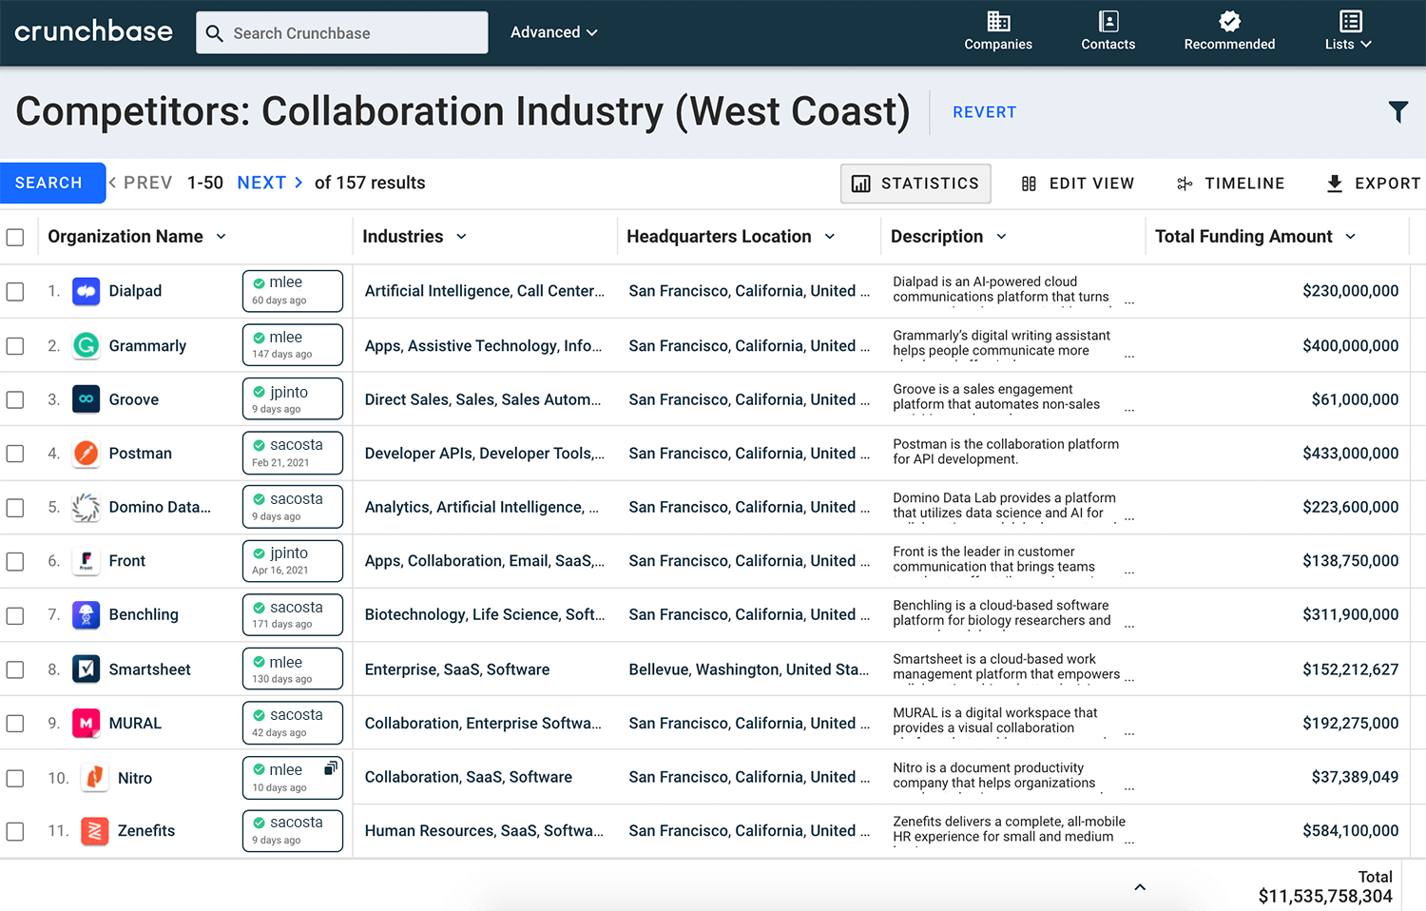Click the Revert link
The width and height of the screenshot is (1426, 911).
tap(985, 112)
